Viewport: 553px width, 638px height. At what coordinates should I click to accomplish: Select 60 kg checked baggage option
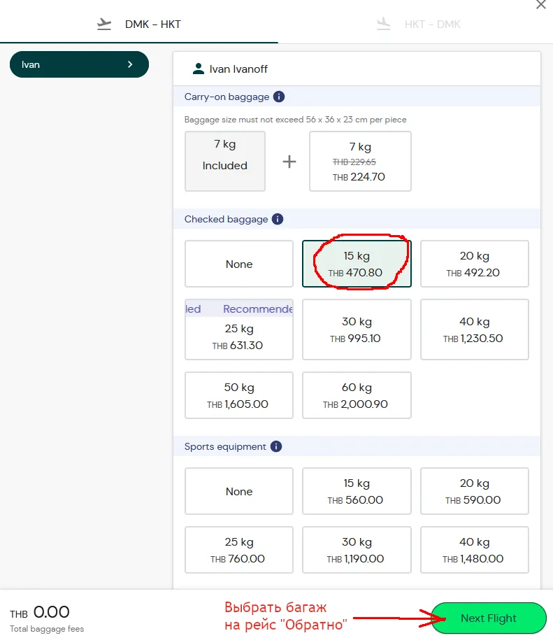357,395
